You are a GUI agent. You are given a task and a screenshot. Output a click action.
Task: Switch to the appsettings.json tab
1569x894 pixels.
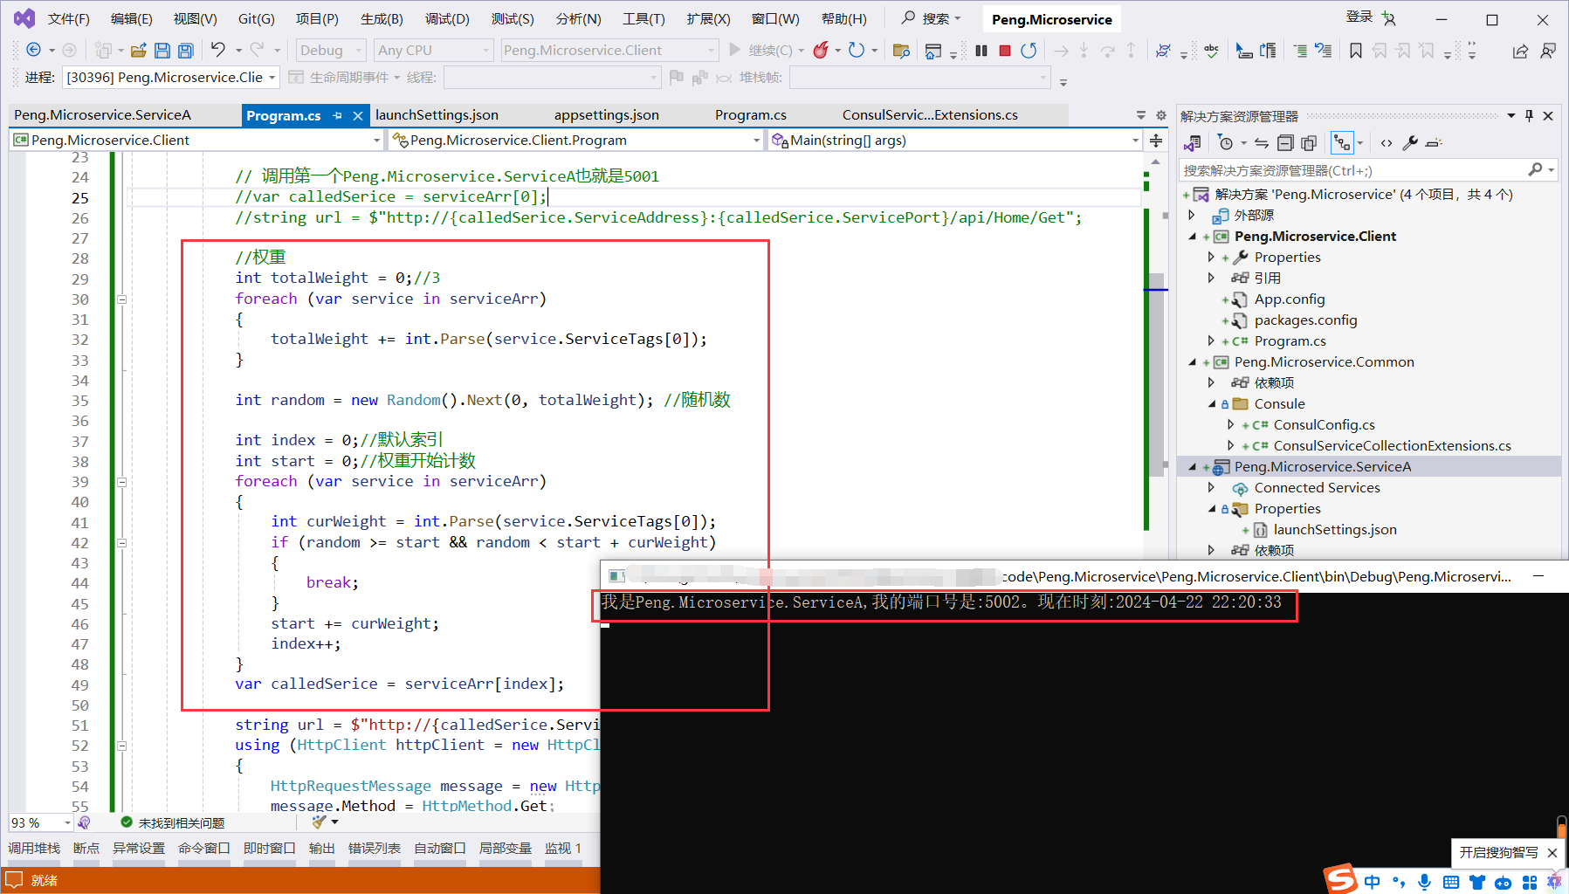(x=606, y=115)
